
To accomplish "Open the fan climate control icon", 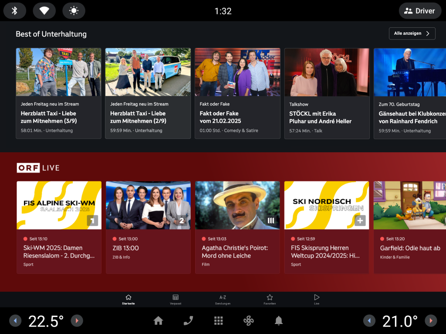I will [248, 321].
